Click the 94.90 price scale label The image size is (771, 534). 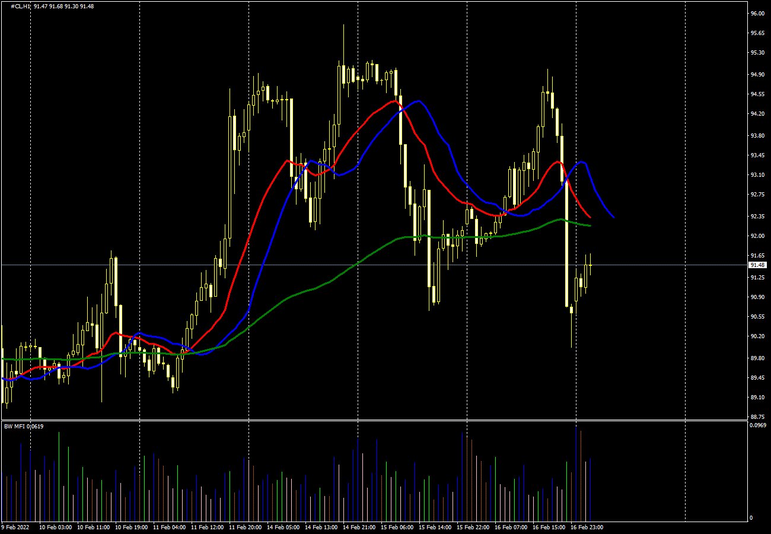(757, 75)
